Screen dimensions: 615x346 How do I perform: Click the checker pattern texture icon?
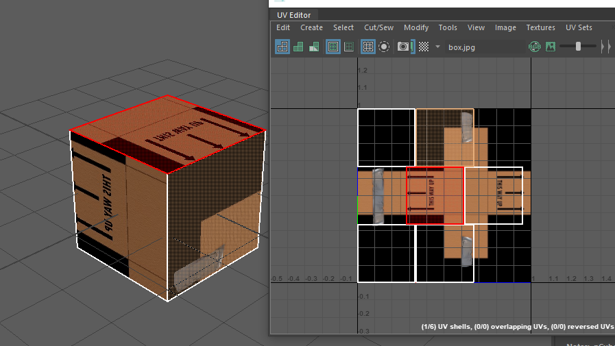pos(424,47)
